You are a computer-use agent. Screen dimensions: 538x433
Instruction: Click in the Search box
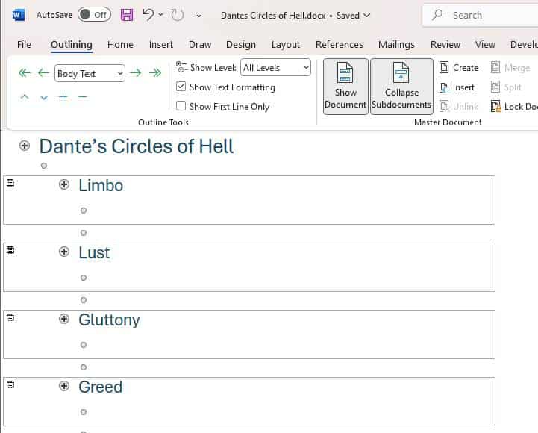pyautogui.click(x=485, y=15)
